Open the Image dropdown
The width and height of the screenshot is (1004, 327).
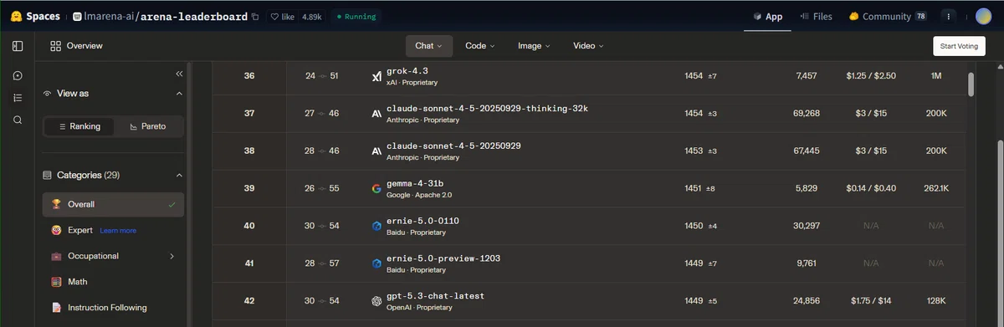click(x=535, y=46)
